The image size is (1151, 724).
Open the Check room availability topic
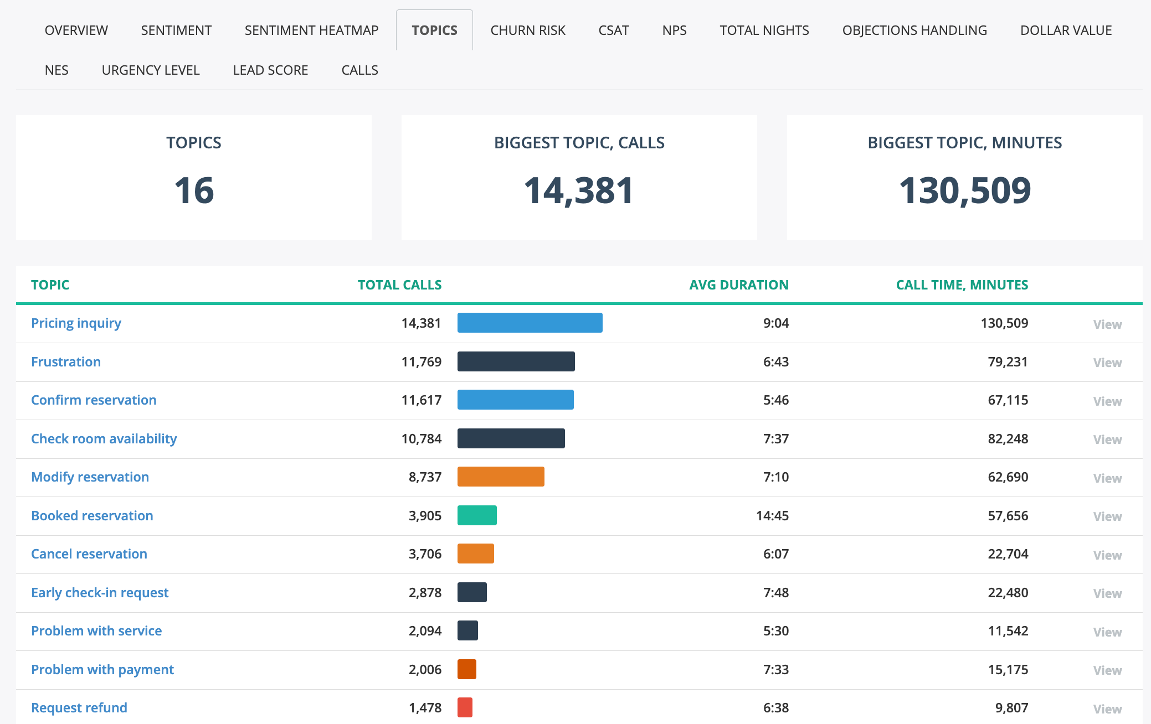pyautogui.click(x=104, y=439)
